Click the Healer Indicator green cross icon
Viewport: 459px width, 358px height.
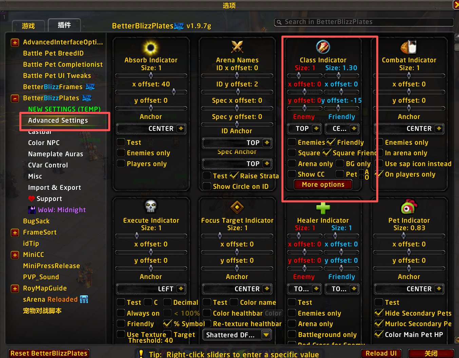point(323,208)
